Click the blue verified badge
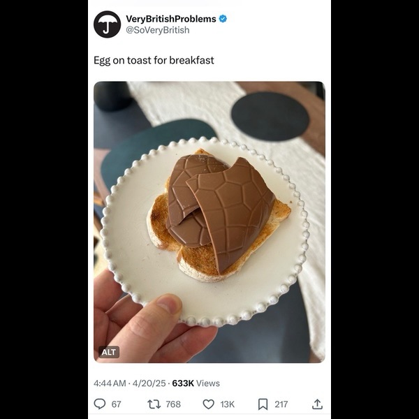 point(223,19)
